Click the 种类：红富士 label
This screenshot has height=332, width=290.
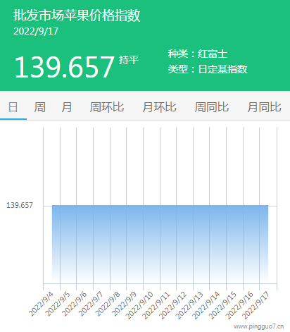click(x=198, y=54)
